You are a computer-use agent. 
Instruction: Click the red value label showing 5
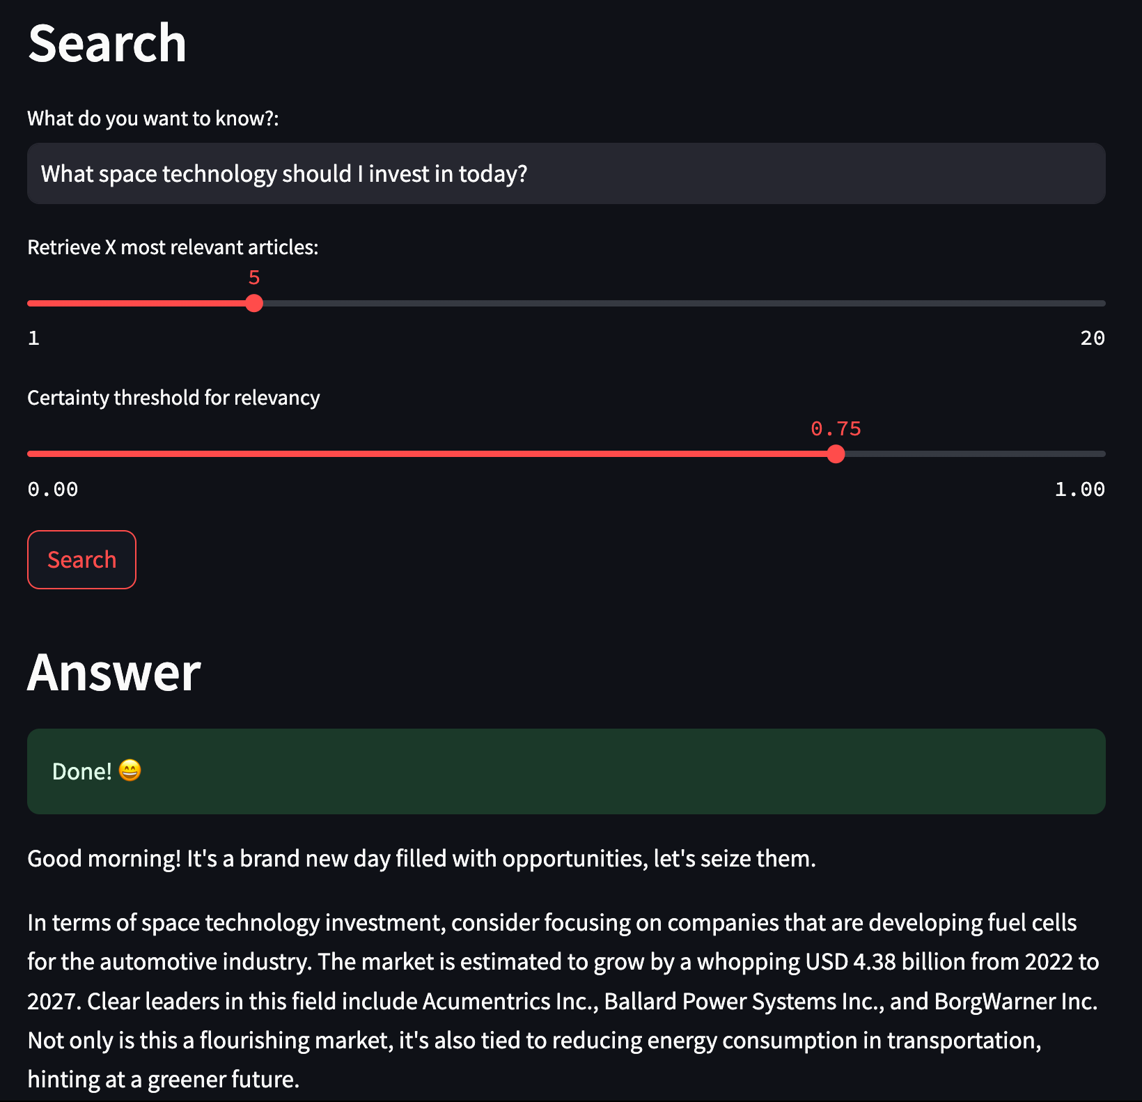click(254, 277)
